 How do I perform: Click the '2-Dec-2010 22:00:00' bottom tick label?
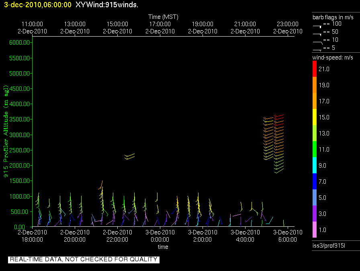pyautogui.click(x=117, y=236)
